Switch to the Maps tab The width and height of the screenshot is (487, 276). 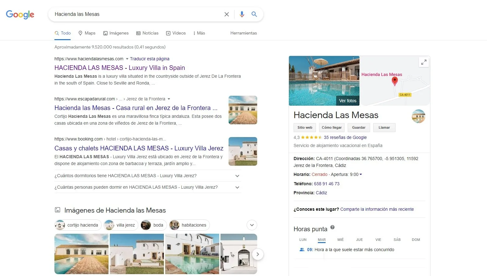pyautogui.click(x=87, y=33)
